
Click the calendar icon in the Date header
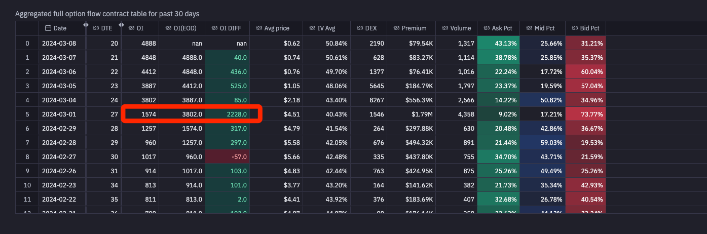point(48,28)
